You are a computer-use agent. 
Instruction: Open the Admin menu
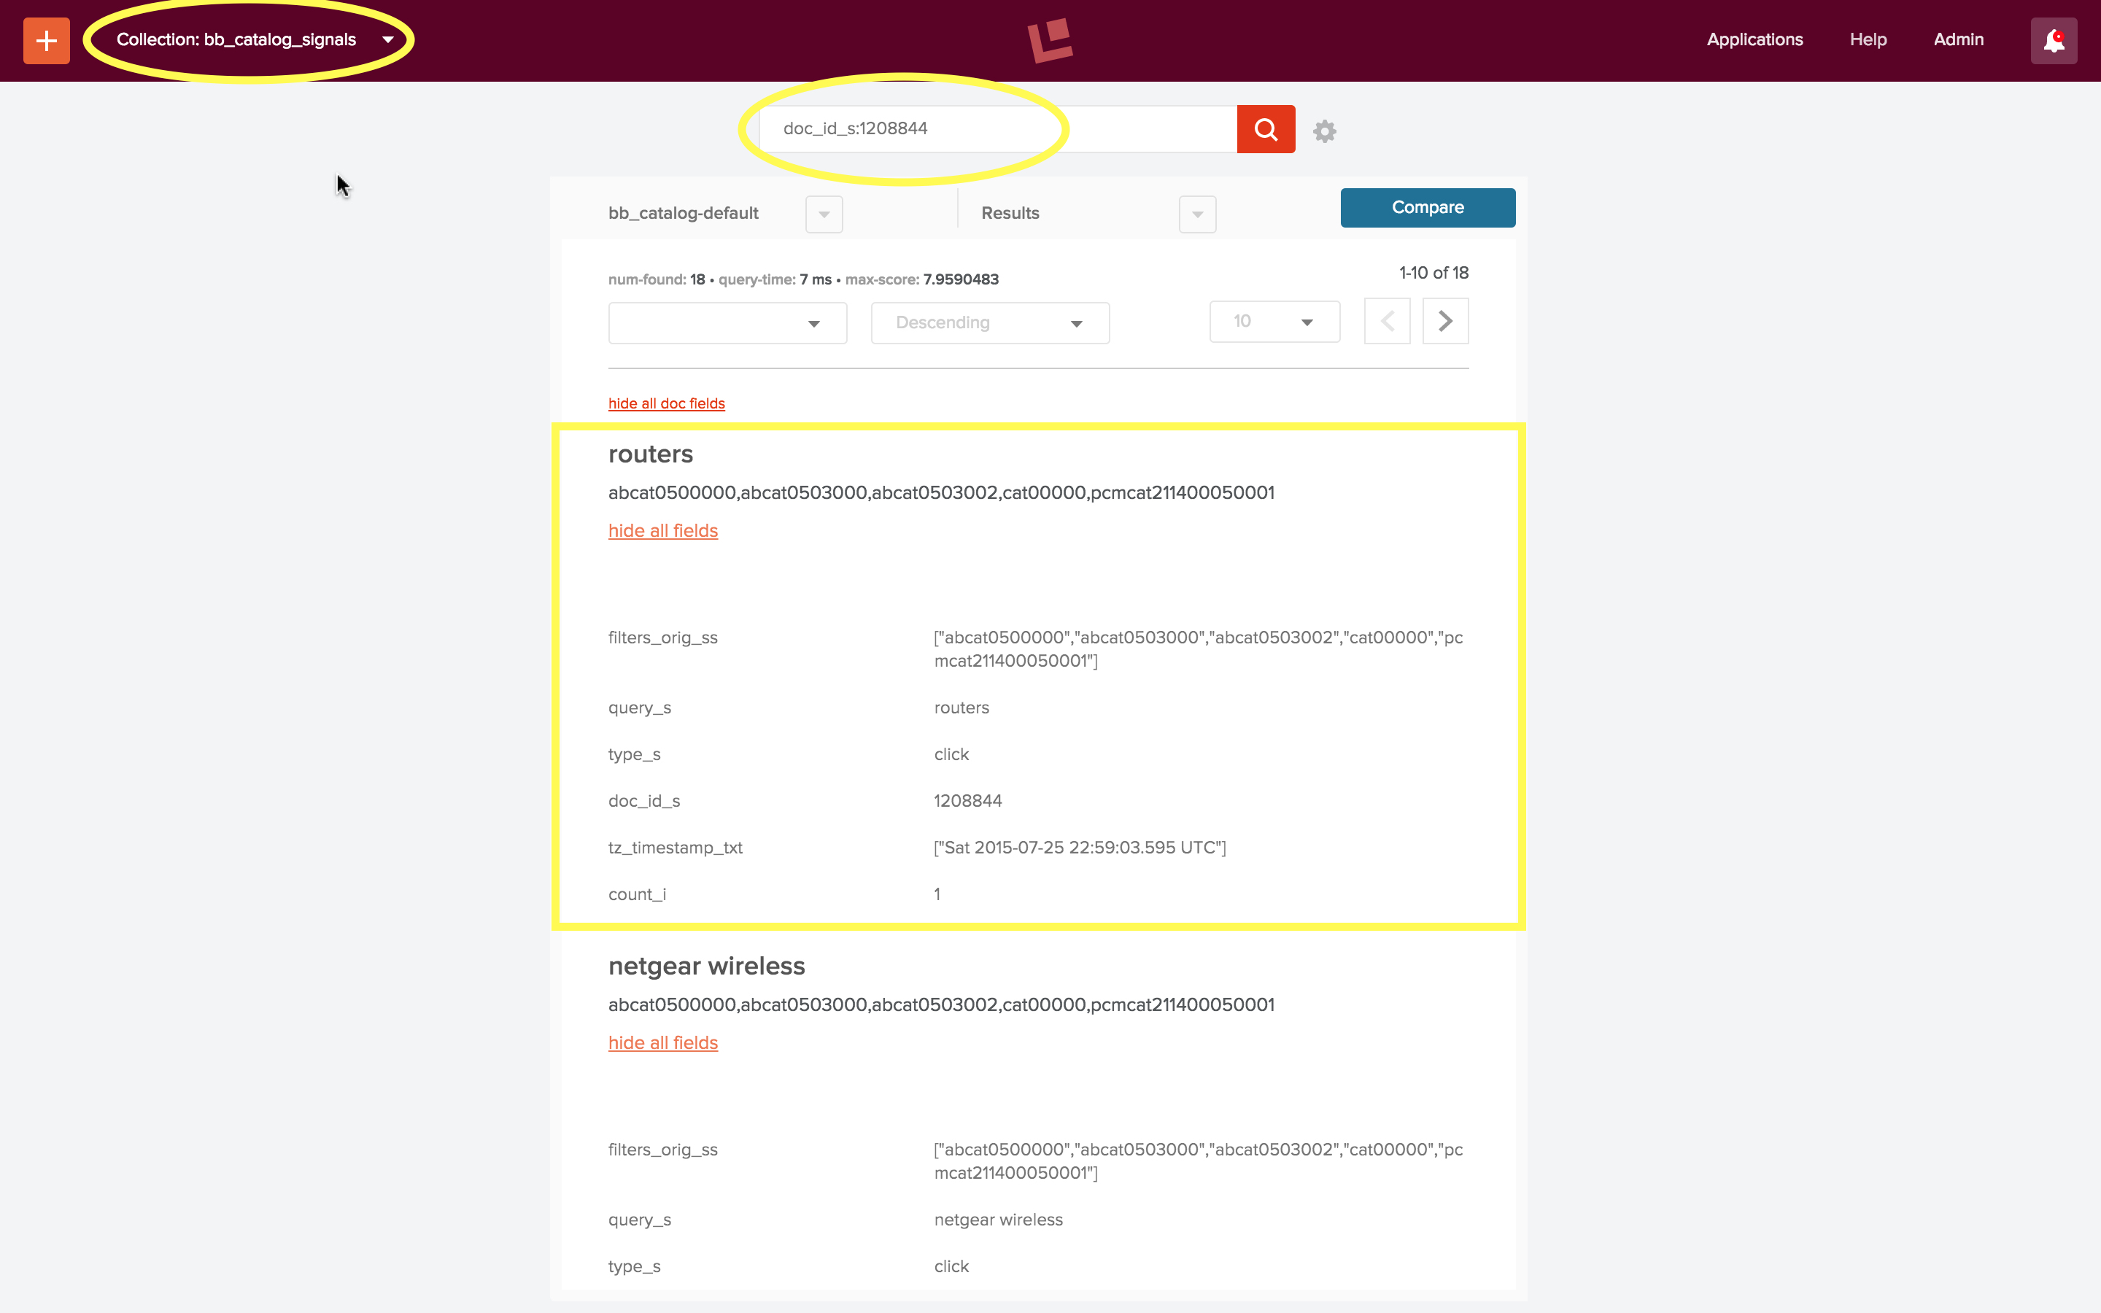(x=1962, y=41)
